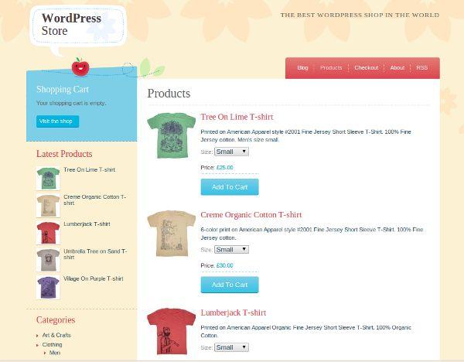
Task: Click 'The best WordPress shop in the world' tagline
Action: 360,15
